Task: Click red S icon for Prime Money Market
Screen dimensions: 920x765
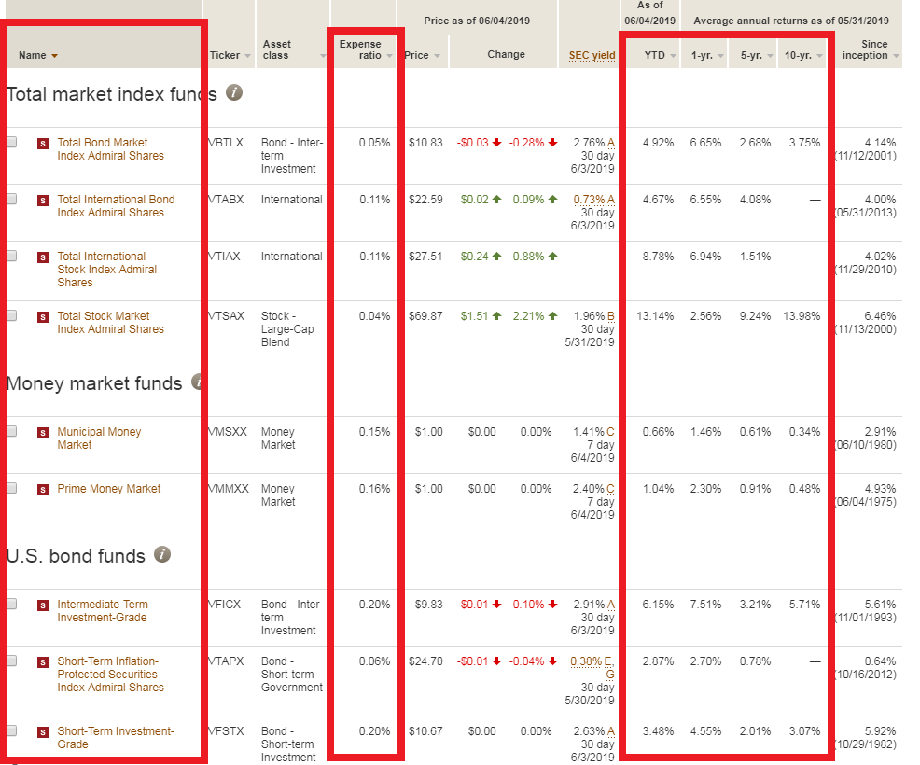Action: (43, 490)
